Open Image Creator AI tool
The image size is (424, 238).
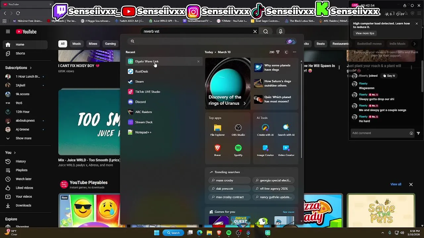click(x=265, y=150)
